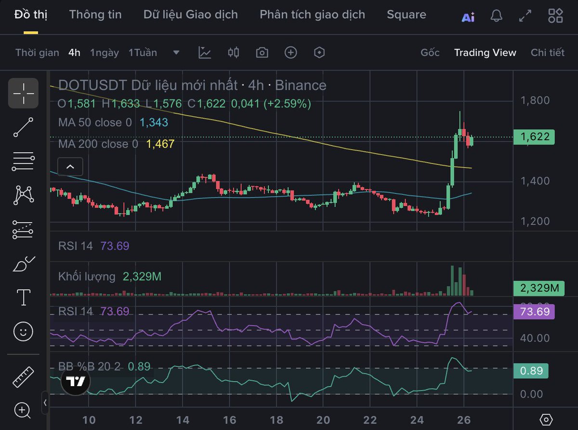The image size is (578, 430).
Task: Open the Phân tích giao dịch tab
Action: [x=313, y=14]
